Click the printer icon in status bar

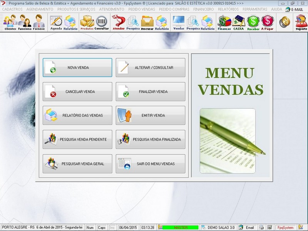(261, 228)
